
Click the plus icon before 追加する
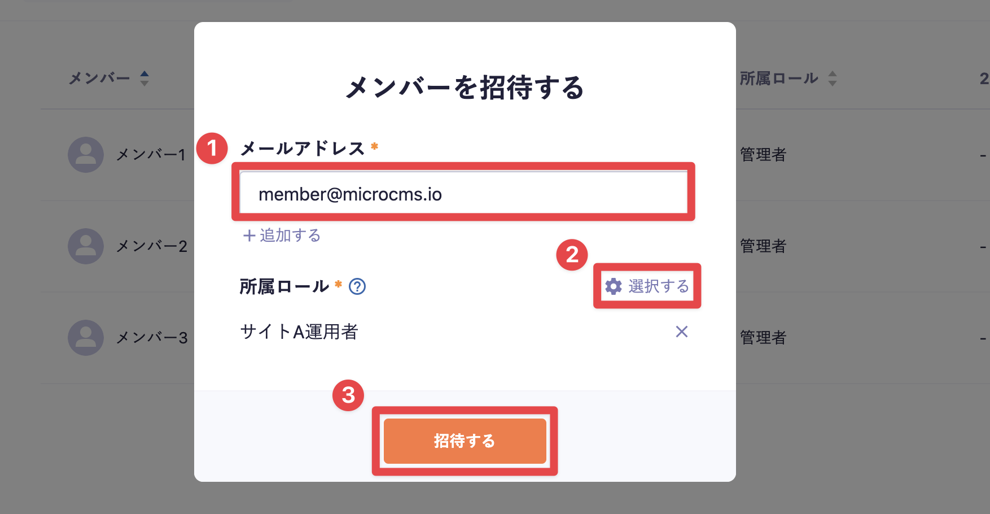(x=248, y=236)
